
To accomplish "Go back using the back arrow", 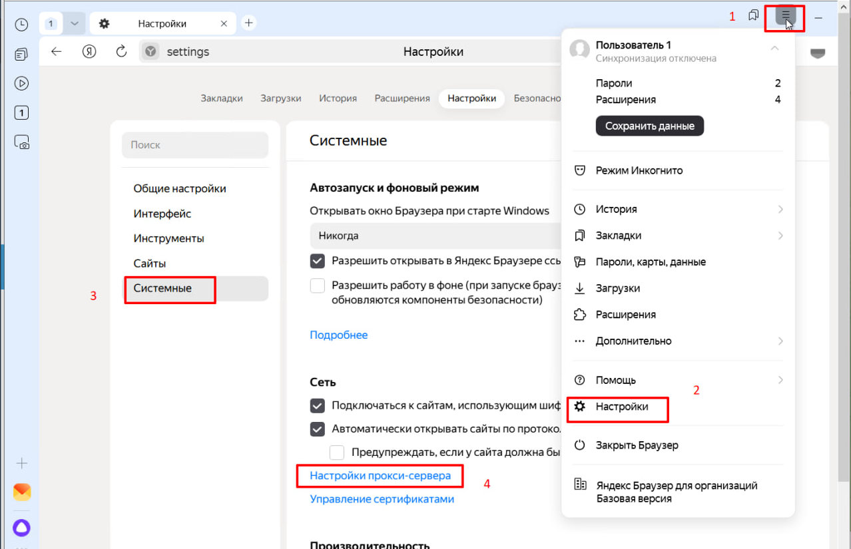I will tap(56, 51).
